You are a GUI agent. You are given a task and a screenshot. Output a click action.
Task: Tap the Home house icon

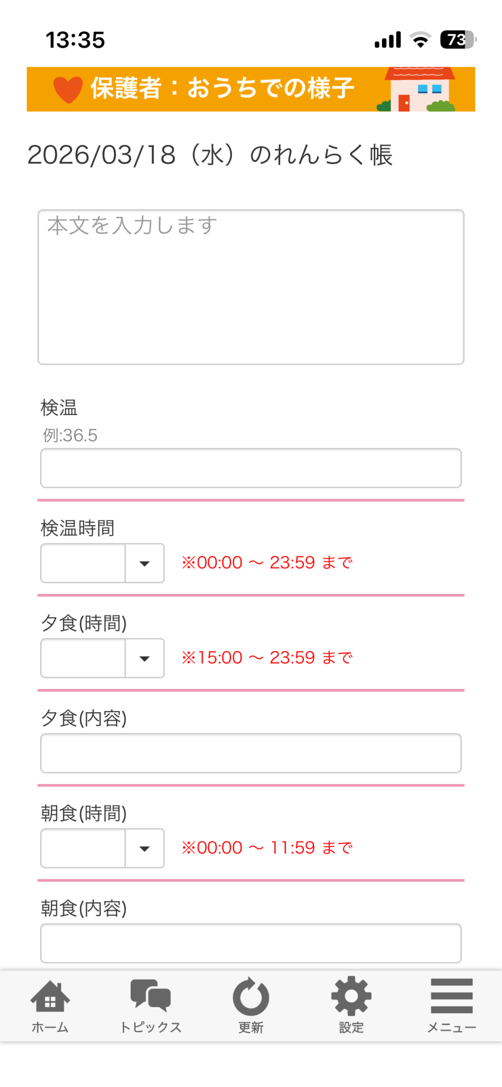pos(50,997)
